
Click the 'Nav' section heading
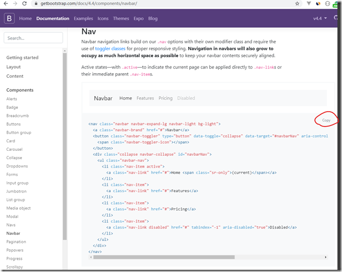[89, 31]
